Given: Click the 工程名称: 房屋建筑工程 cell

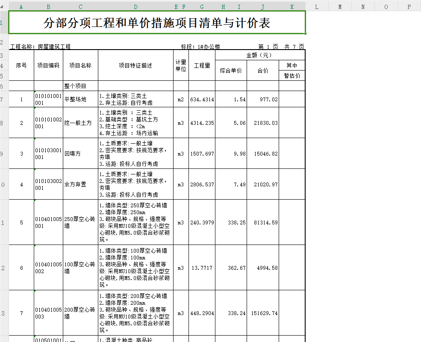Looking at the screenshot, I should [x=40, y=47].
